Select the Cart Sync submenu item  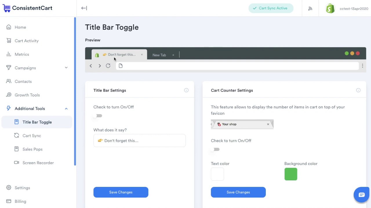coord(32,136)
